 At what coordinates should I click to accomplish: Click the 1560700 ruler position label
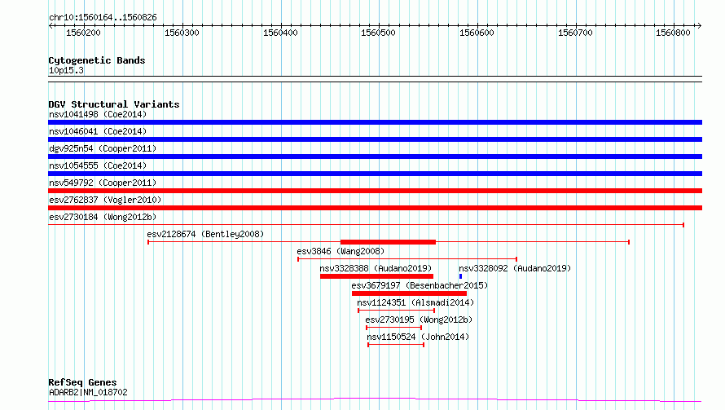click(575, 33)
